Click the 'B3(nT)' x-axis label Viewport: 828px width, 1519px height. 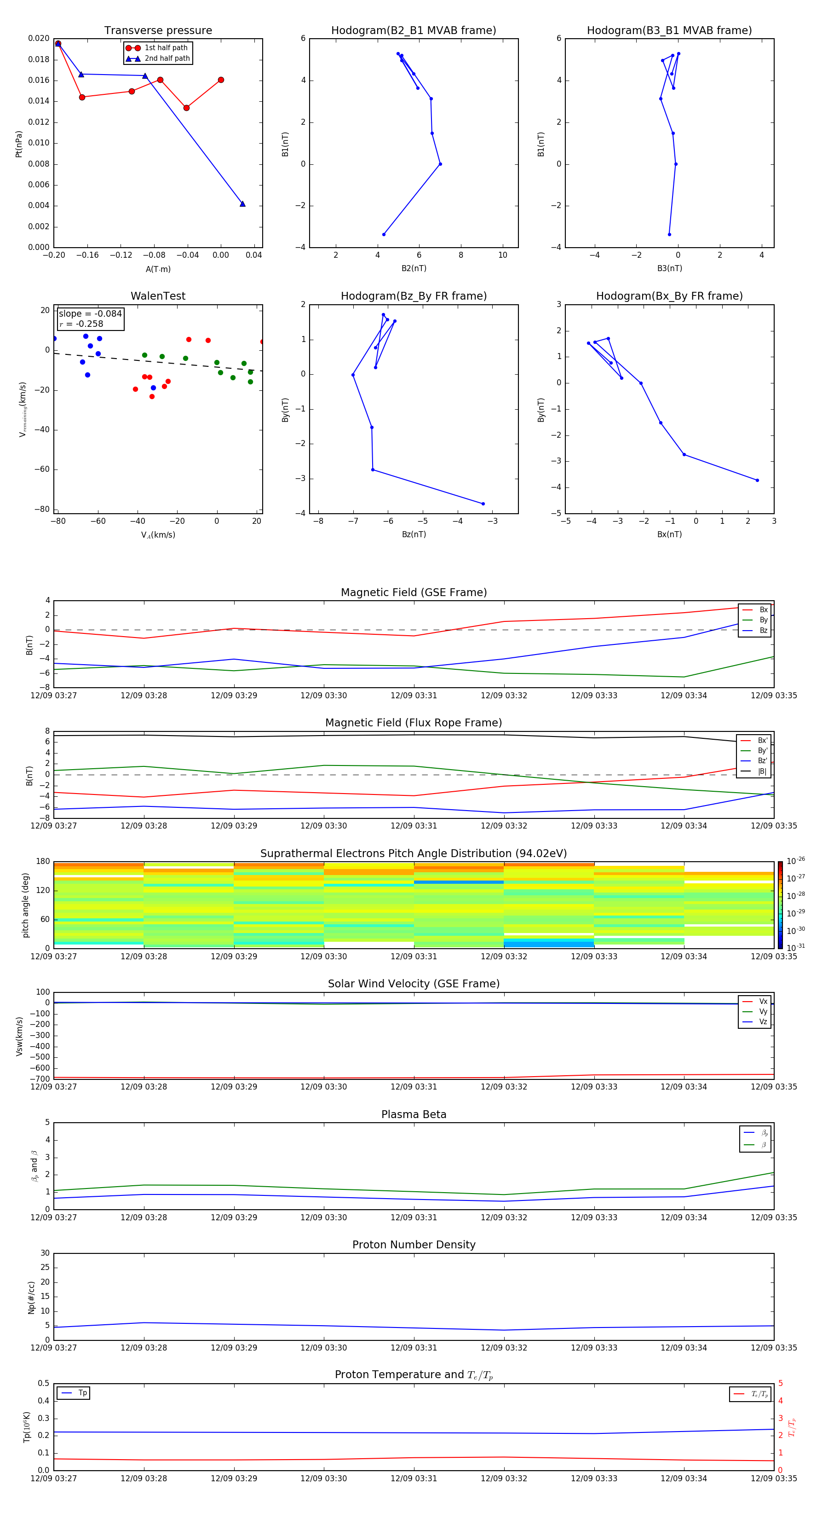click(x=669, y=269)
